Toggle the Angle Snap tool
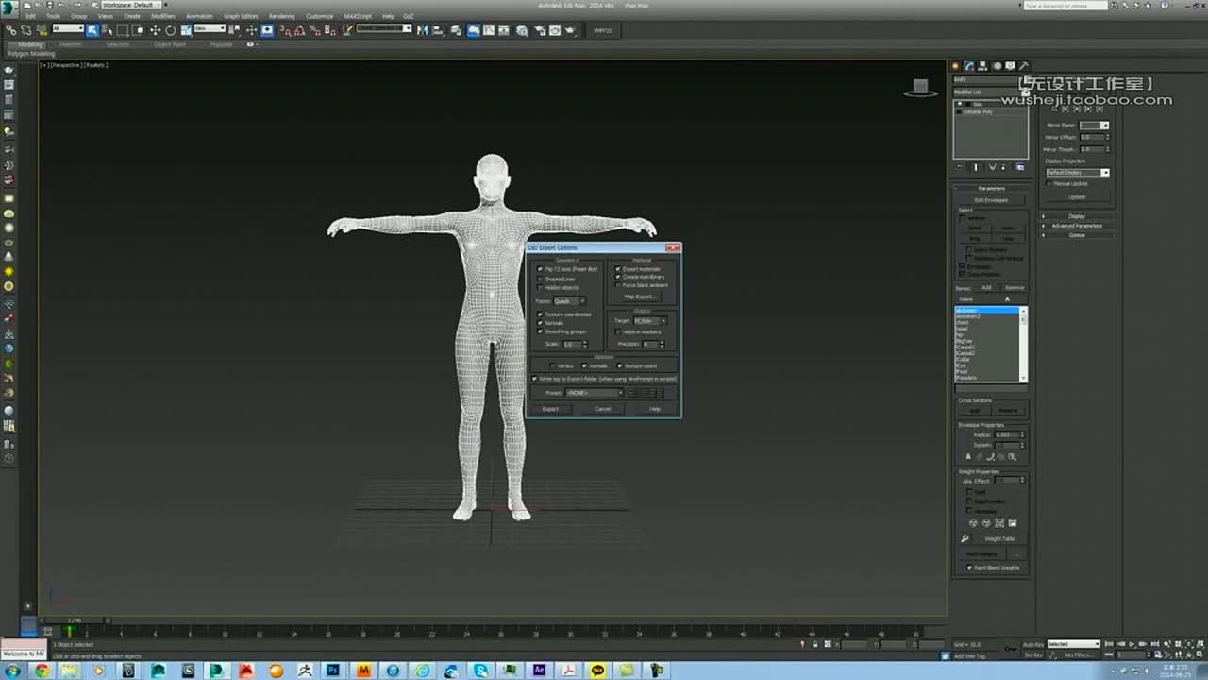This screenshot has width=1208, height=680. pyautogui.click(x=300, y=30)
